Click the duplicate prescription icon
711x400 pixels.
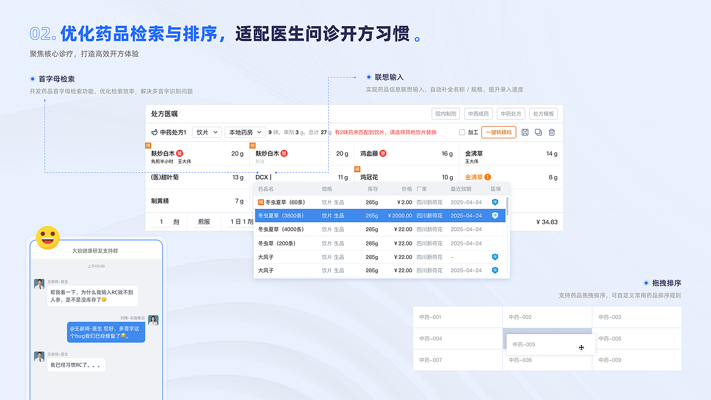pyautogui.click(x=538, y=132)
